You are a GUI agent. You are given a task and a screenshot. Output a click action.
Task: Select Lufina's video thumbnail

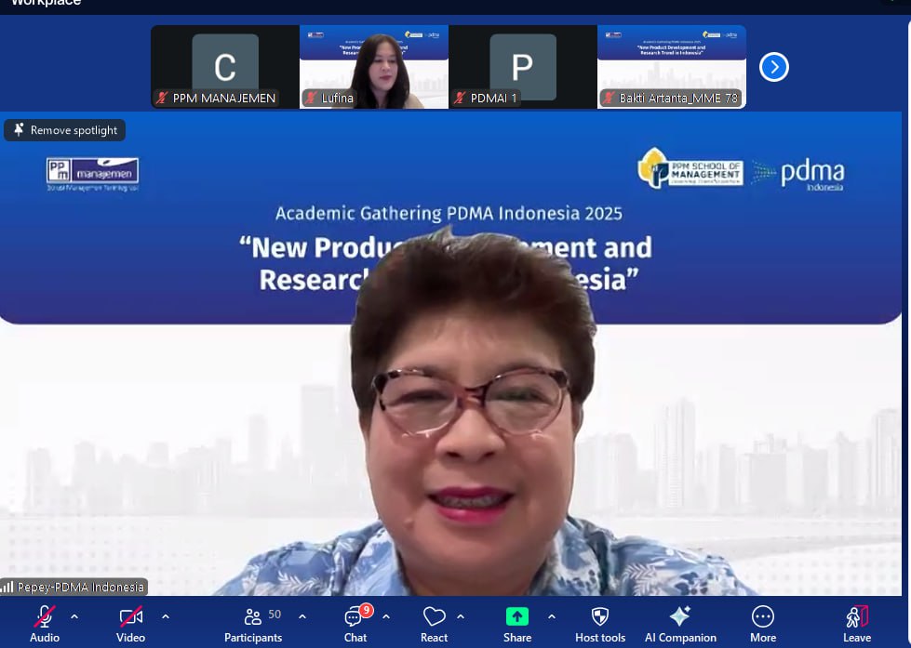[x=373, y=67]
